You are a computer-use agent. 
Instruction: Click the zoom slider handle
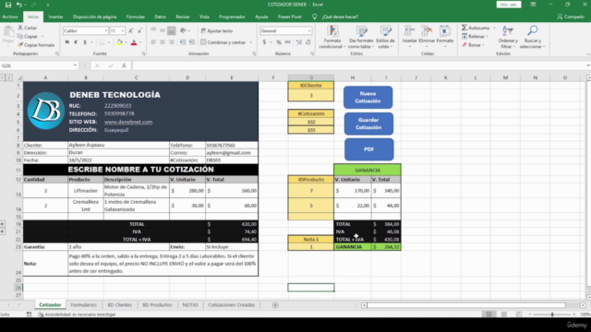click(x=552, y=314)
